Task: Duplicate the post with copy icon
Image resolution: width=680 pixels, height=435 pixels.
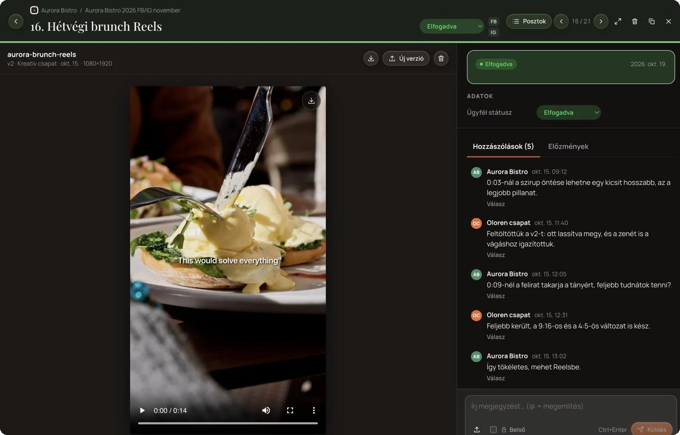Action: point(652,21)
